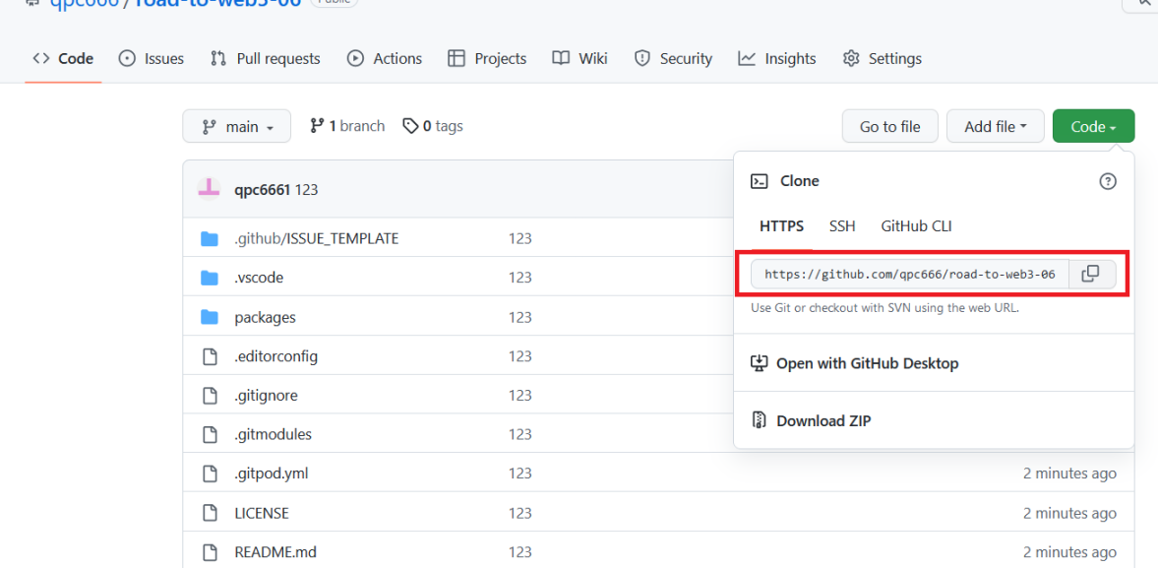Click "2 minutes ago" in the .gitpod.yml row
The width and height of the screenshot is (1158, 568).
pos(1069,473)
